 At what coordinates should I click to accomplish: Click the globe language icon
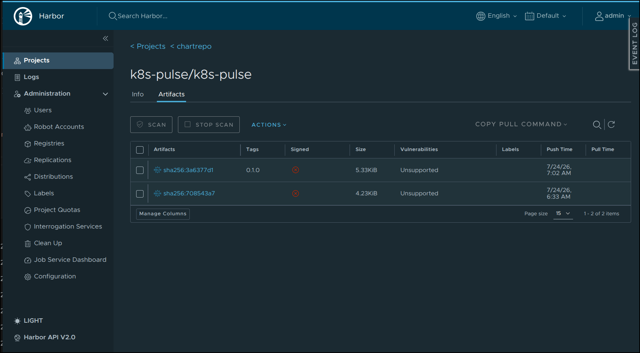coord(481,16)
